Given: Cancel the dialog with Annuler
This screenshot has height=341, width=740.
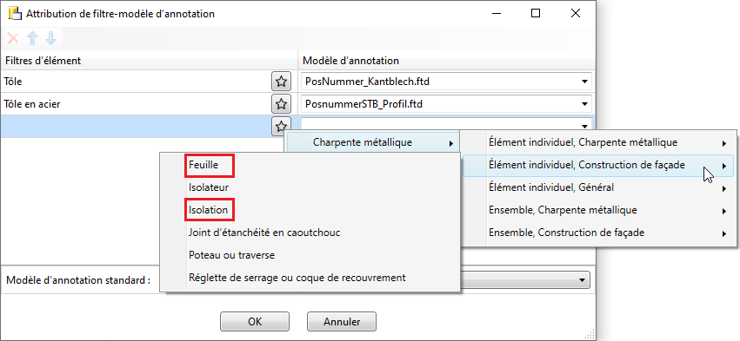Looking at the screenshot, I should point(342,322).
